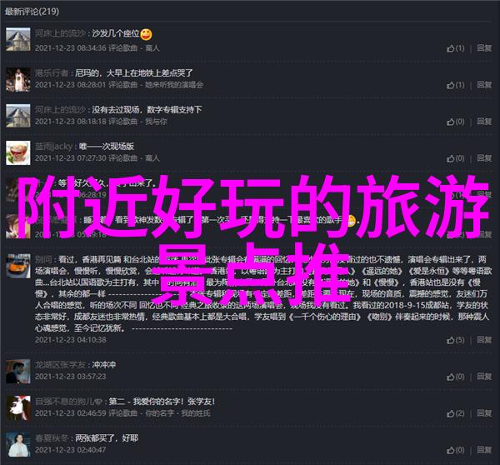Like the 我爱你的名字 comment

pyautogui.click(x=455, y=413)
